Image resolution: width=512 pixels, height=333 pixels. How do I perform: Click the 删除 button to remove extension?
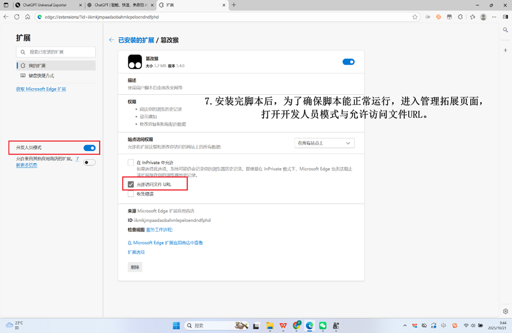coord(135,267)
